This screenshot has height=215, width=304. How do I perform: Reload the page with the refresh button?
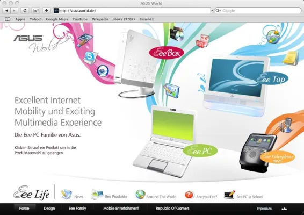point(25,10)
